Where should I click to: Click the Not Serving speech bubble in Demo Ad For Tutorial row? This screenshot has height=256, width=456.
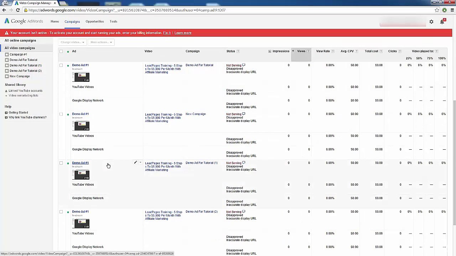(244, 65)
